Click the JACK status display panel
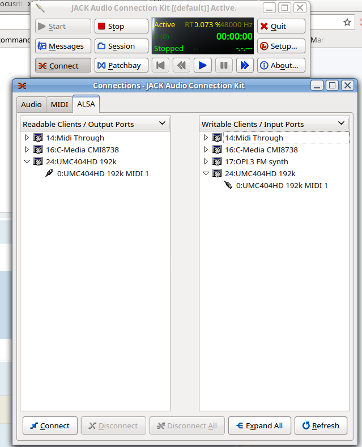Image resolution: width=362 pixels, height=447 pixels. pos(203,36)
